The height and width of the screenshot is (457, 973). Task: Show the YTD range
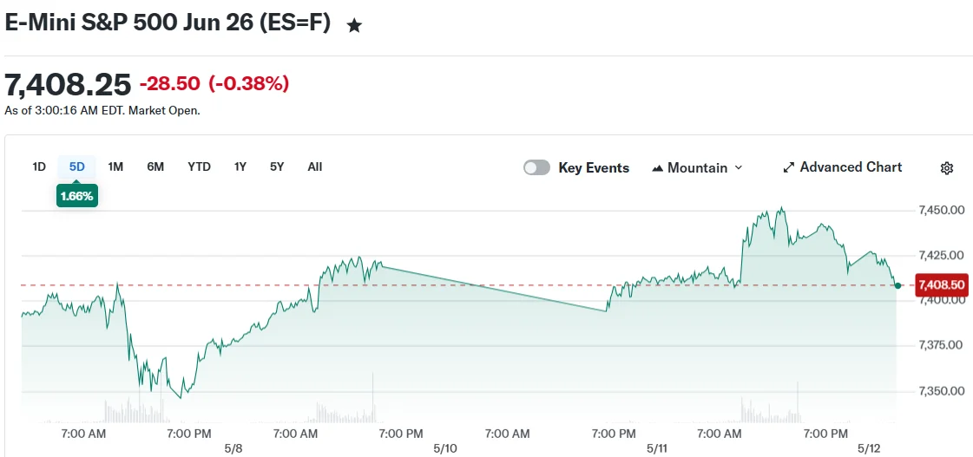(199, 166)
